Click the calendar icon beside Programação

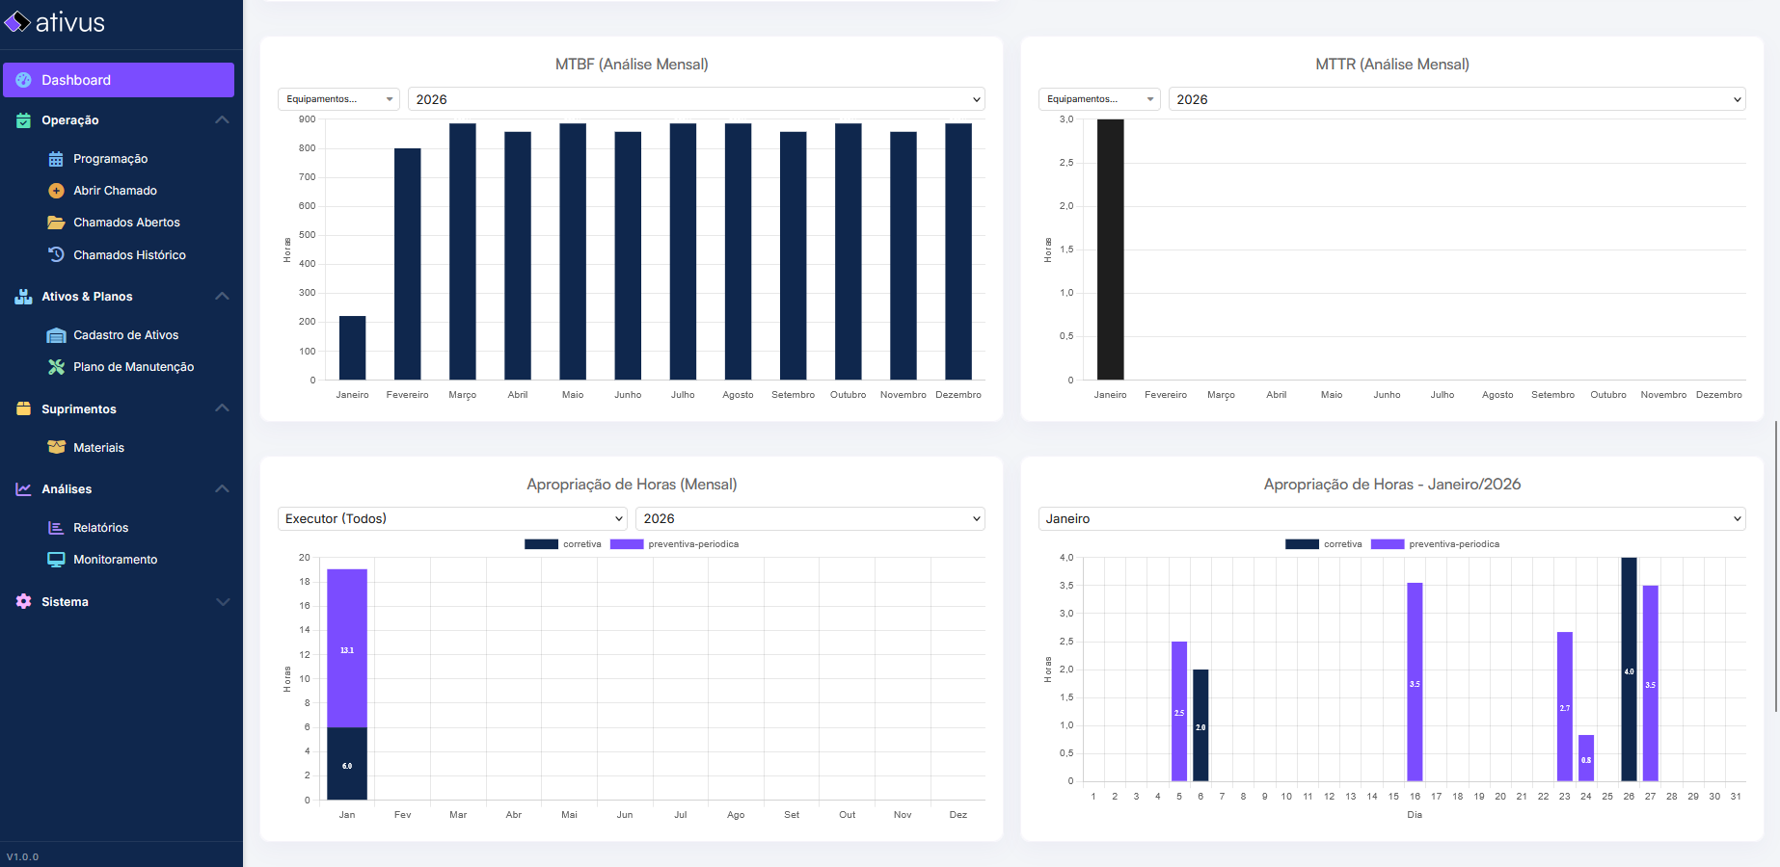56,159
